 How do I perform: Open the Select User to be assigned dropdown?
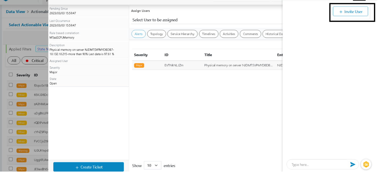tap(207, 20)
